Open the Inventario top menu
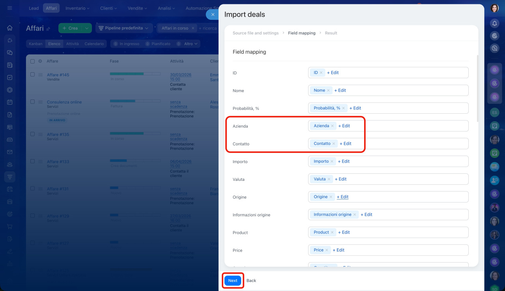Screen dimensions: 505x291 pyautogui.click(x=77, y=8)
